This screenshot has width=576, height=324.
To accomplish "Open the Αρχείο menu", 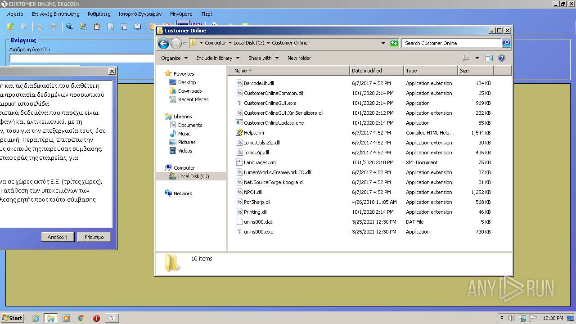I will 15,14.
